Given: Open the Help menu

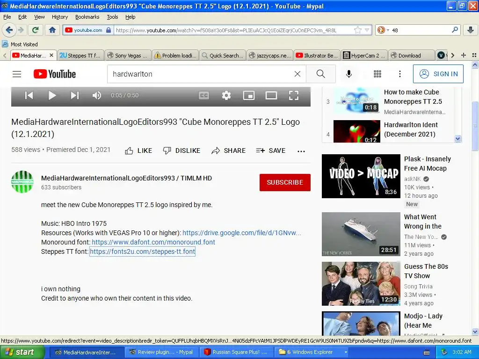Looking at the screenshot, I should [131, 17].
